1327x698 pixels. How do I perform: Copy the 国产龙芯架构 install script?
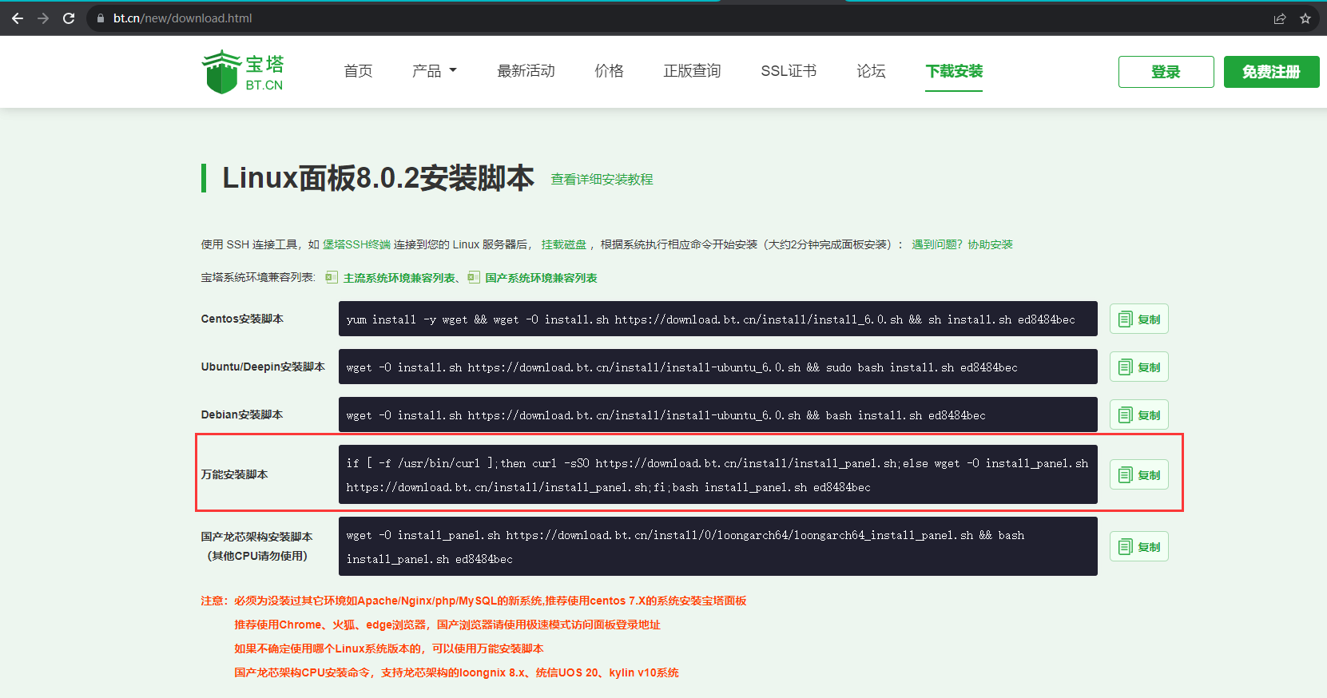1138,547
